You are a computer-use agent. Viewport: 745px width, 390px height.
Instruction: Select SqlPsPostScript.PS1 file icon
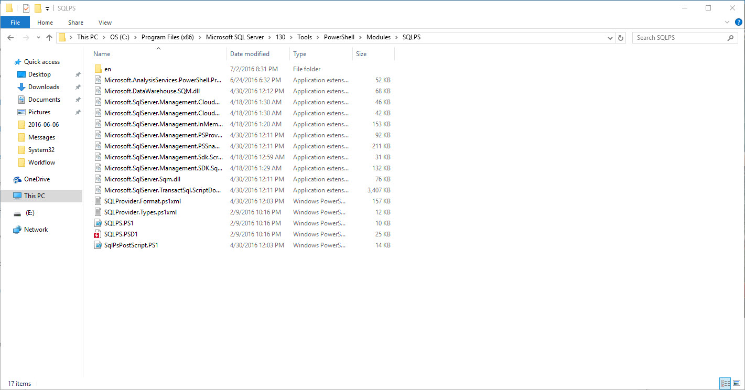click(98, 245)
